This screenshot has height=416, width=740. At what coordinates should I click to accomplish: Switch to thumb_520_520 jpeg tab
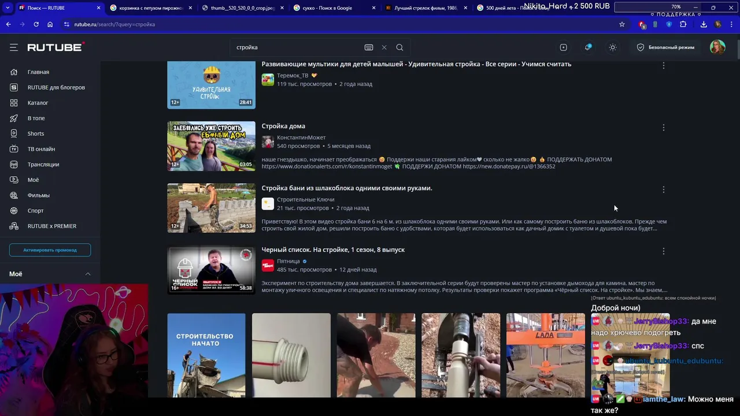tap(243, 8)
